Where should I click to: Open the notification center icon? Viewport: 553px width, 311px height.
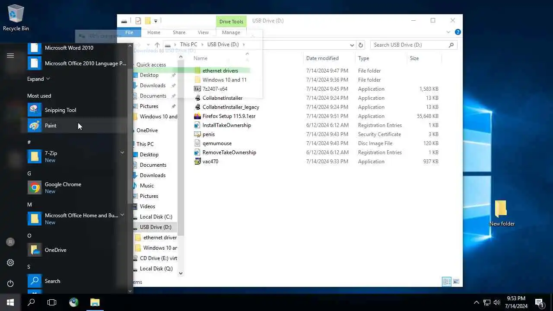[539, 302]
